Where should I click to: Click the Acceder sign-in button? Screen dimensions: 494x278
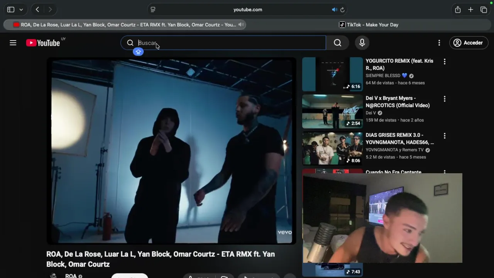[x=469, y=43]
